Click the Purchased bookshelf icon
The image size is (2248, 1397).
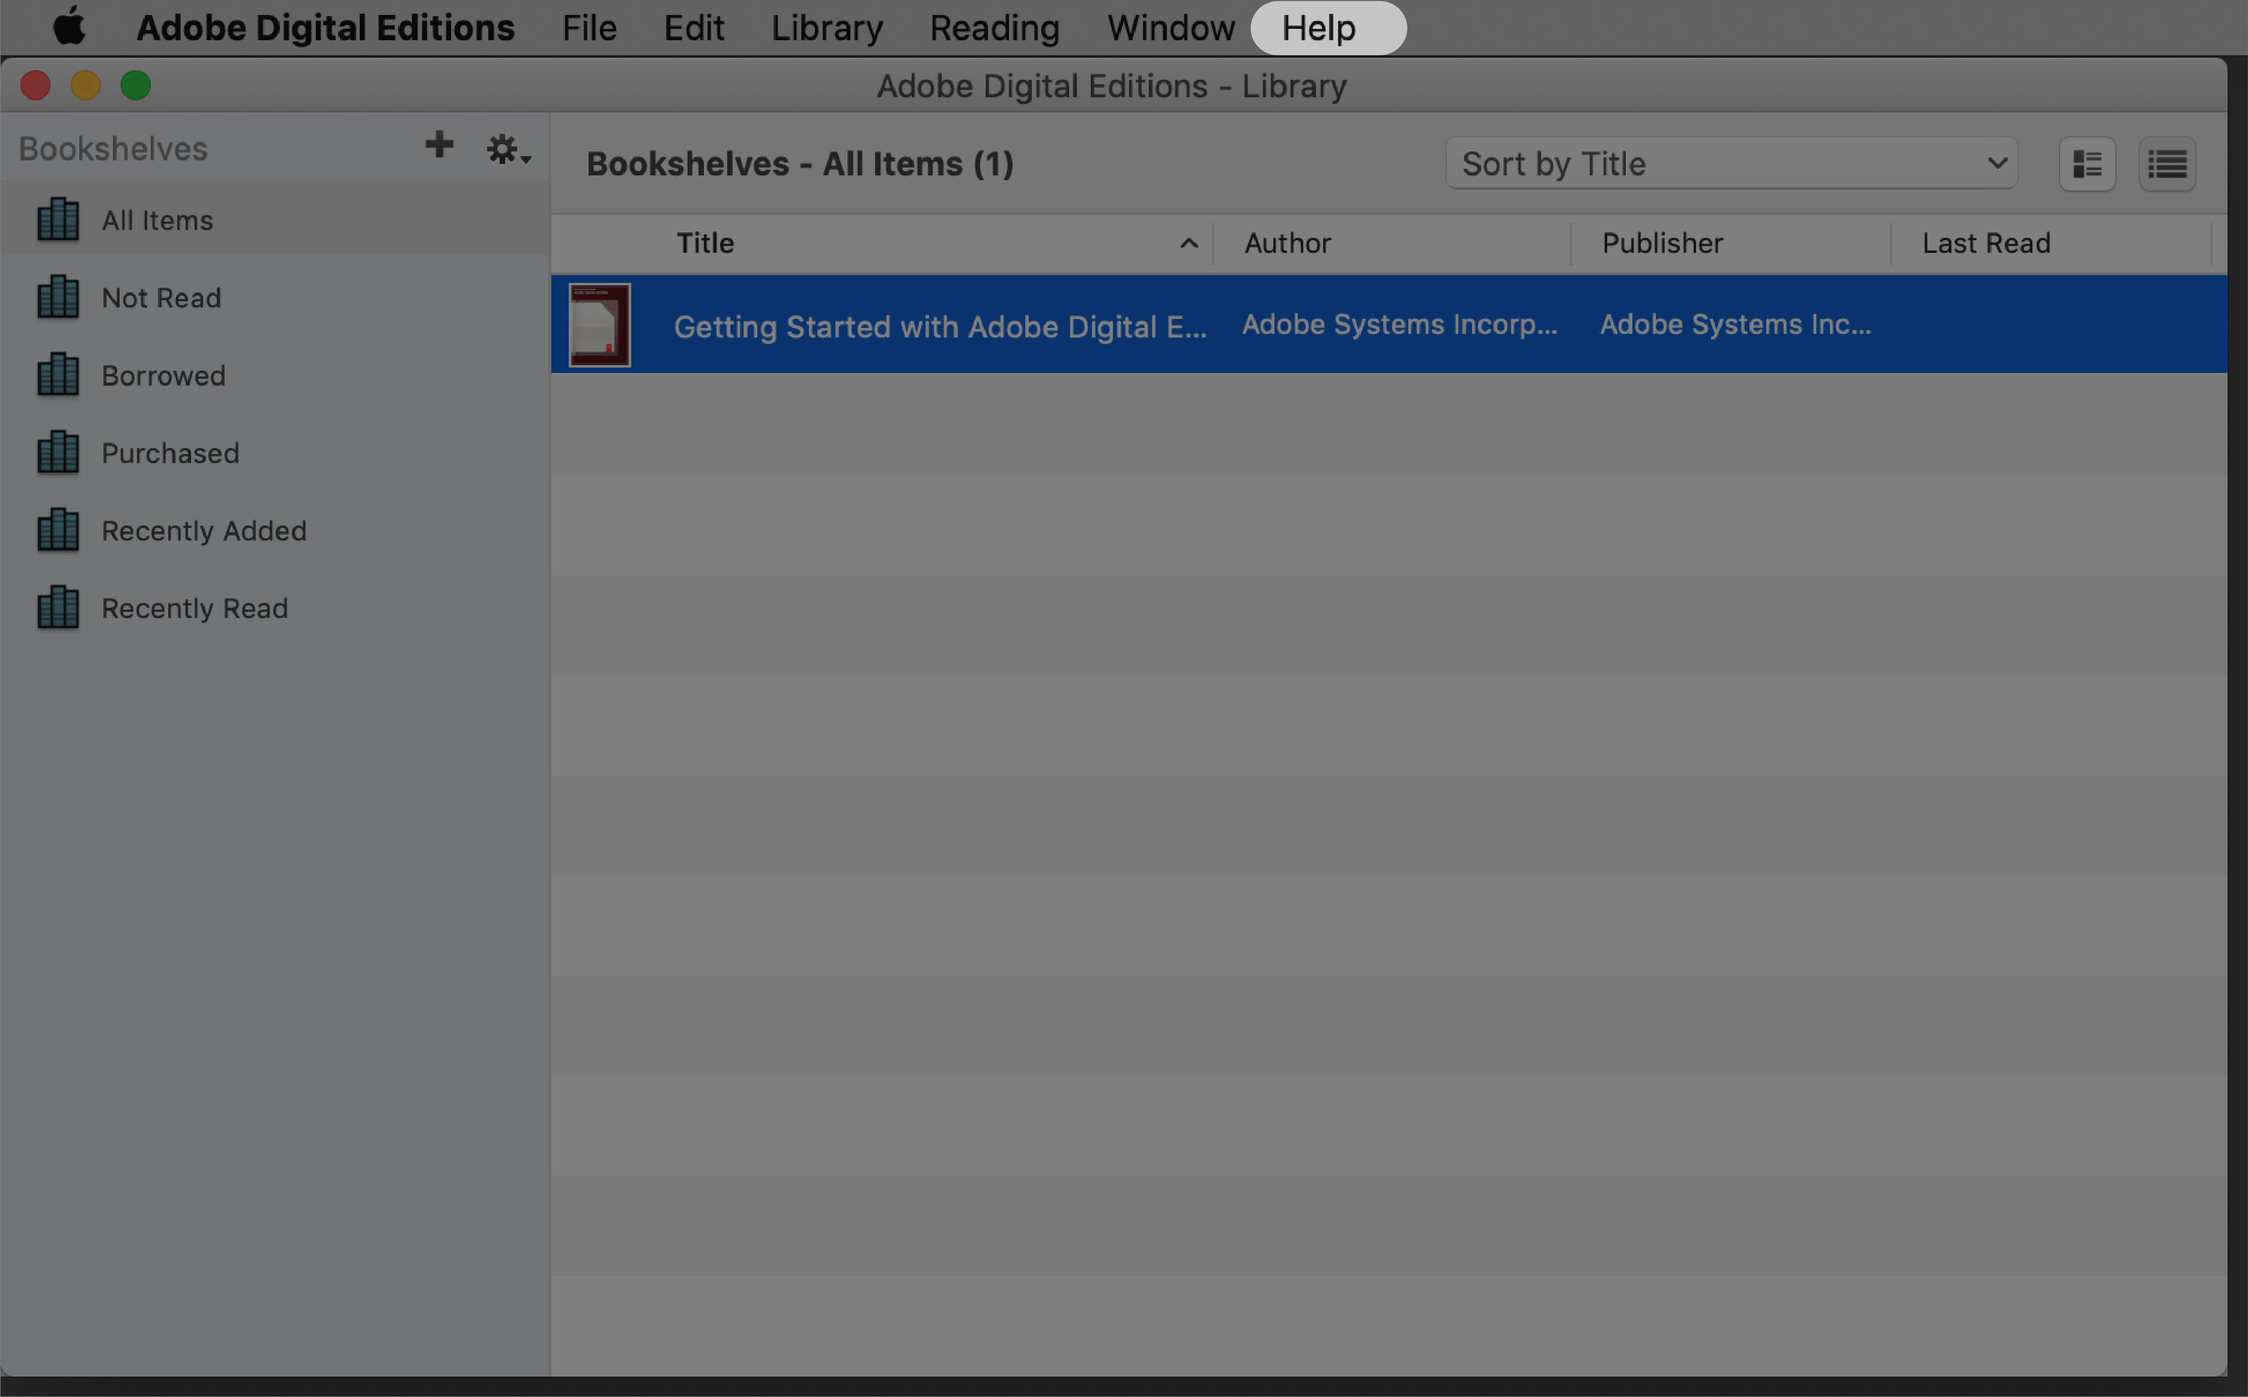click(x=56, y=452)
